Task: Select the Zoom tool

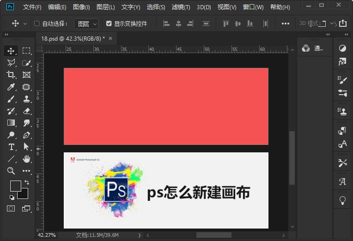Action: [11, 171]
